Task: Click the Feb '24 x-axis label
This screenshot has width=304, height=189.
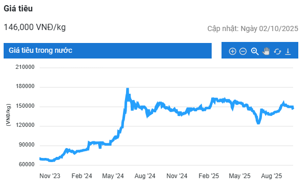Action: tap(81, 176)
